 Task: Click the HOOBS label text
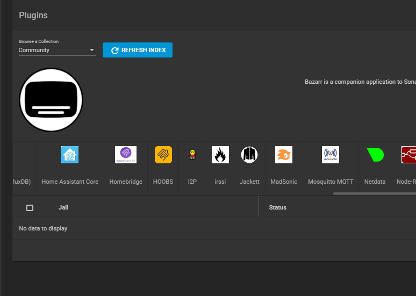coord(163,182)
